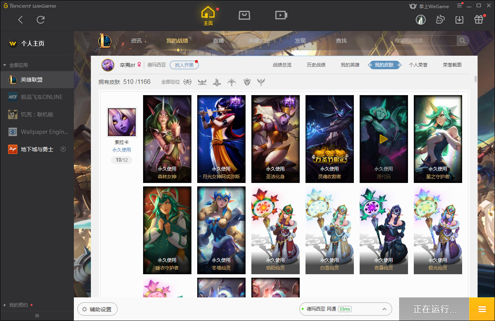Filter by third role icon
The height and width of the screenshot is (321, 495).
click(217, 82)
